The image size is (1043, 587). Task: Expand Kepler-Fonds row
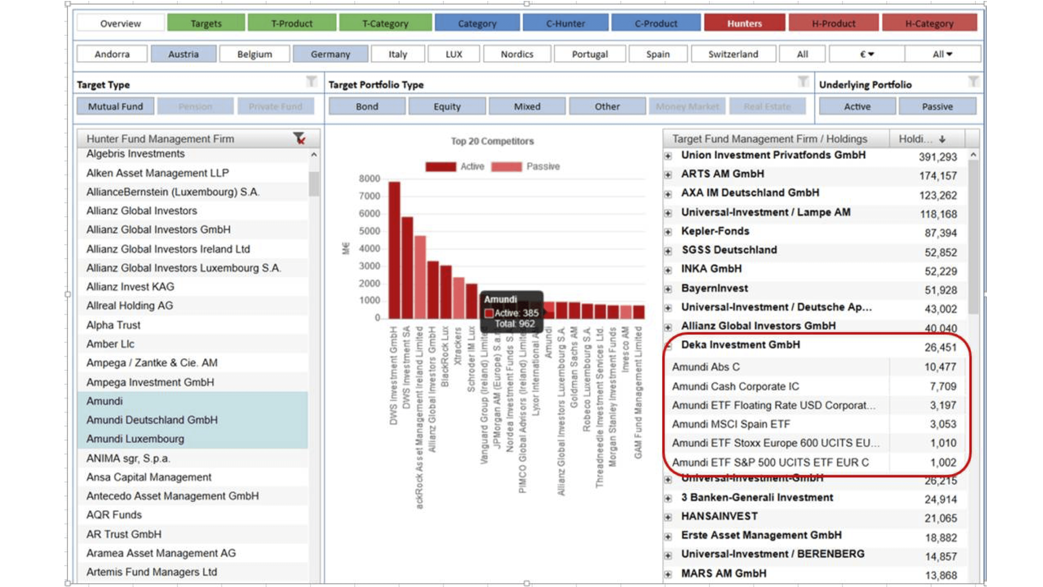point(669,232)
